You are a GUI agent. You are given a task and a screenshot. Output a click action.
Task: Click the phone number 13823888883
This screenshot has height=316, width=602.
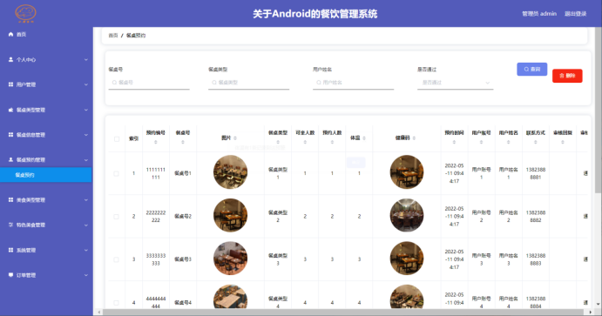(x=536, y=259)
